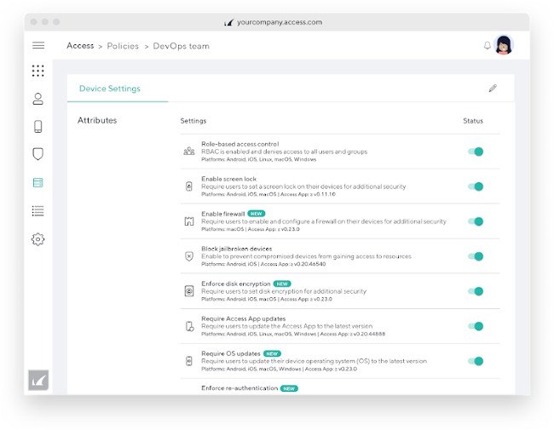Image resolution: width=554 pixels, height=430 pixels.
Task: Click the Enforce disk encryption icon
Action: pyautogui.click(x=189, y=291)
